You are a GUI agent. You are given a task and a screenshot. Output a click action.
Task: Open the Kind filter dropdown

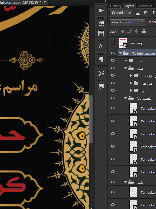(x=121, y=13)
